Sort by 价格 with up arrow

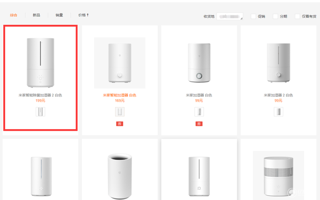point(84,15)
